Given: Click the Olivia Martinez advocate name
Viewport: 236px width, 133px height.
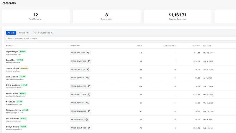Looking at the screenshot, I should 13,85.
